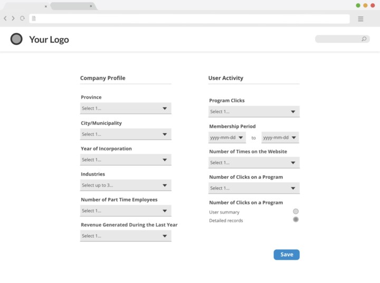Switch to the second browser tab
Screen dimensions: 380x283
(73, 6)
